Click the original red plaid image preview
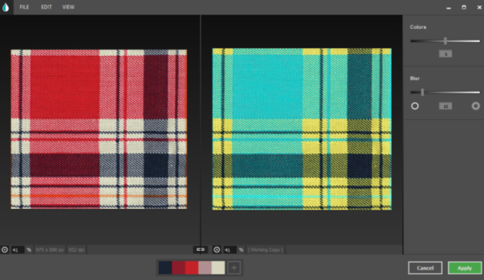 coord(99,130)
